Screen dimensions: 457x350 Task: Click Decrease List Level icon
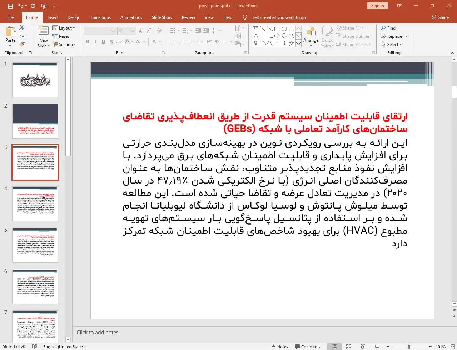[198, 31]
